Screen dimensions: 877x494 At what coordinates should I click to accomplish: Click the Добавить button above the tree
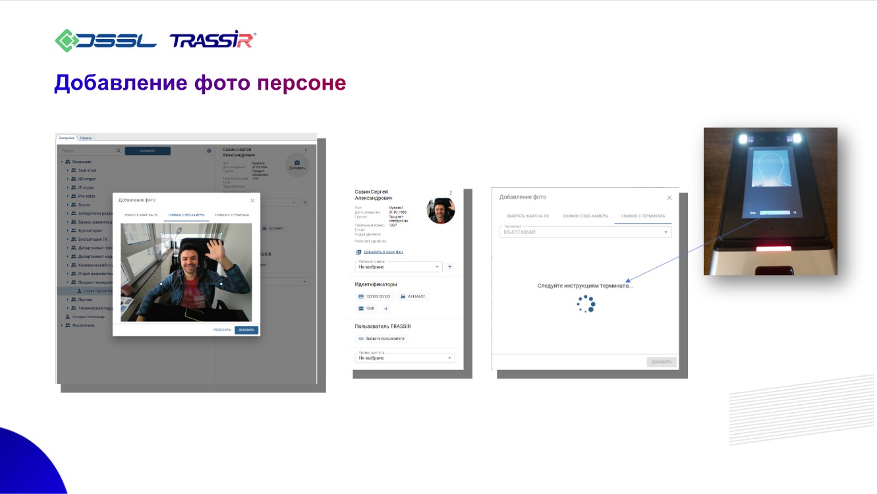(x=148, y=151)
